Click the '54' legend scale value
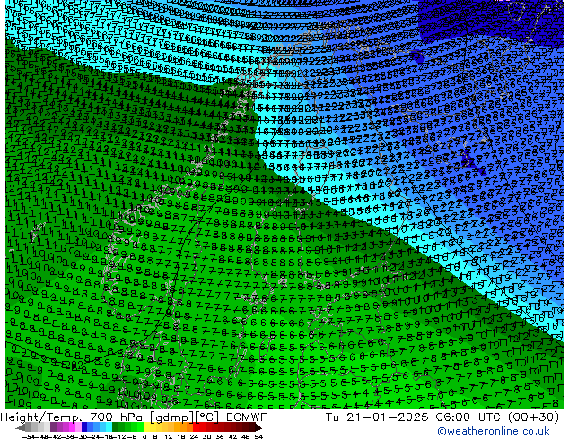This screenshot has height=439, width=569. tap(258, 436)
